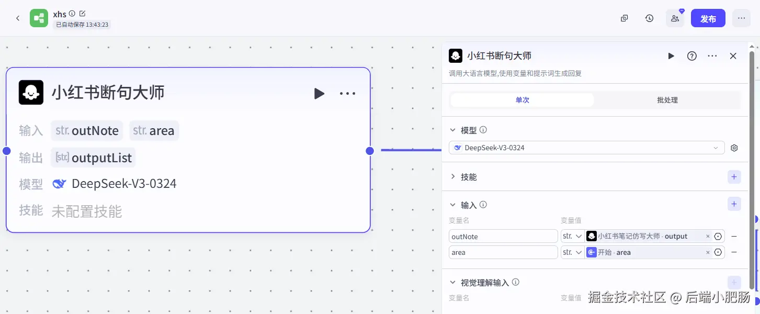
Task: Open the DeepSeek-V3-0324 model dropdown
Action: pos(586,148)
